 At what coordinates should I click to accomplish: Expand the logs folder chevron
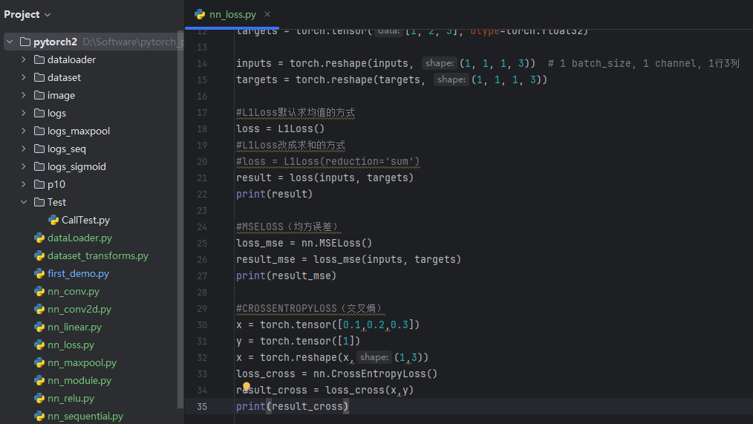tap(24, 113)
